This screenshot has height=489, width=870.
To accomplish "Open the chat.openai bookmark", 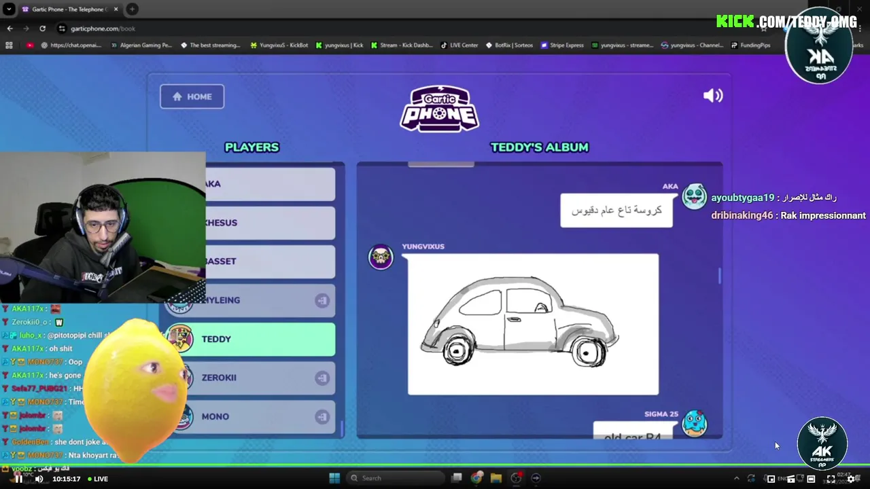I will click(71, 46).
